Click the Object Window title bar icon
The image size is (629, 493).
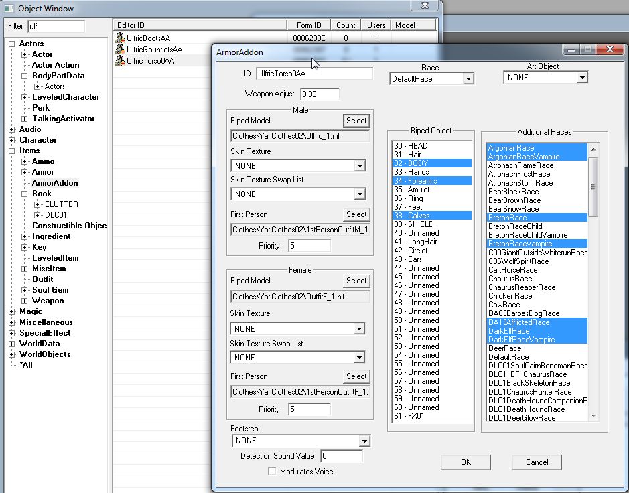(x=9, y=8)
